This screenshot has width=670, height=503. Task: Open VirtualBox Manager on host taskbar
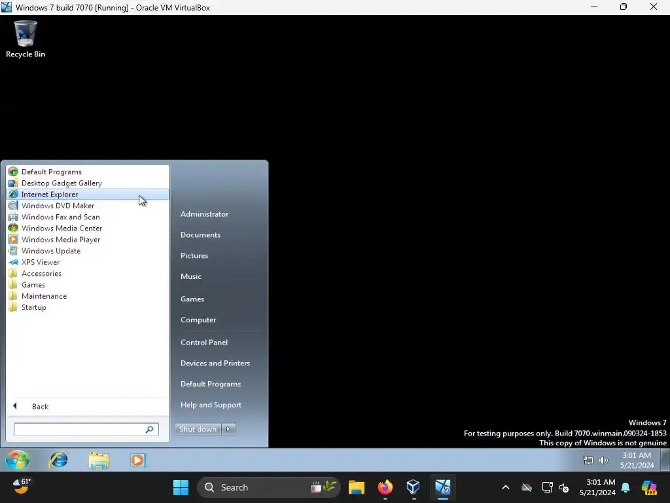pos(414,487)
